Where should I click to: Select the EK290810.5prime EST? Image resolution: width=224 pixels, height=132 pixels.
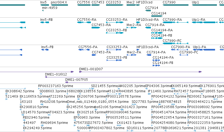pyautogui.click(x=21, y=110)
